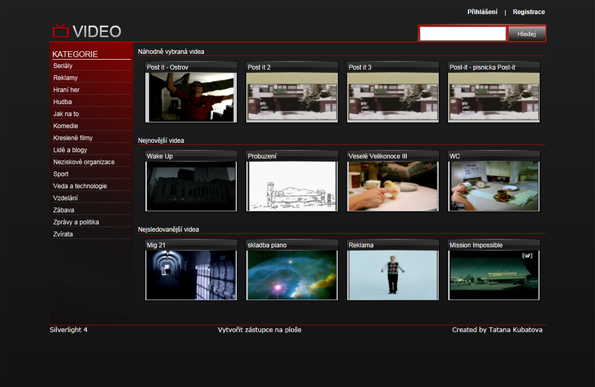Screen dimensions: 595x387
Task: Open the Zprávy a politika category
Action: (x=76, y=222)
